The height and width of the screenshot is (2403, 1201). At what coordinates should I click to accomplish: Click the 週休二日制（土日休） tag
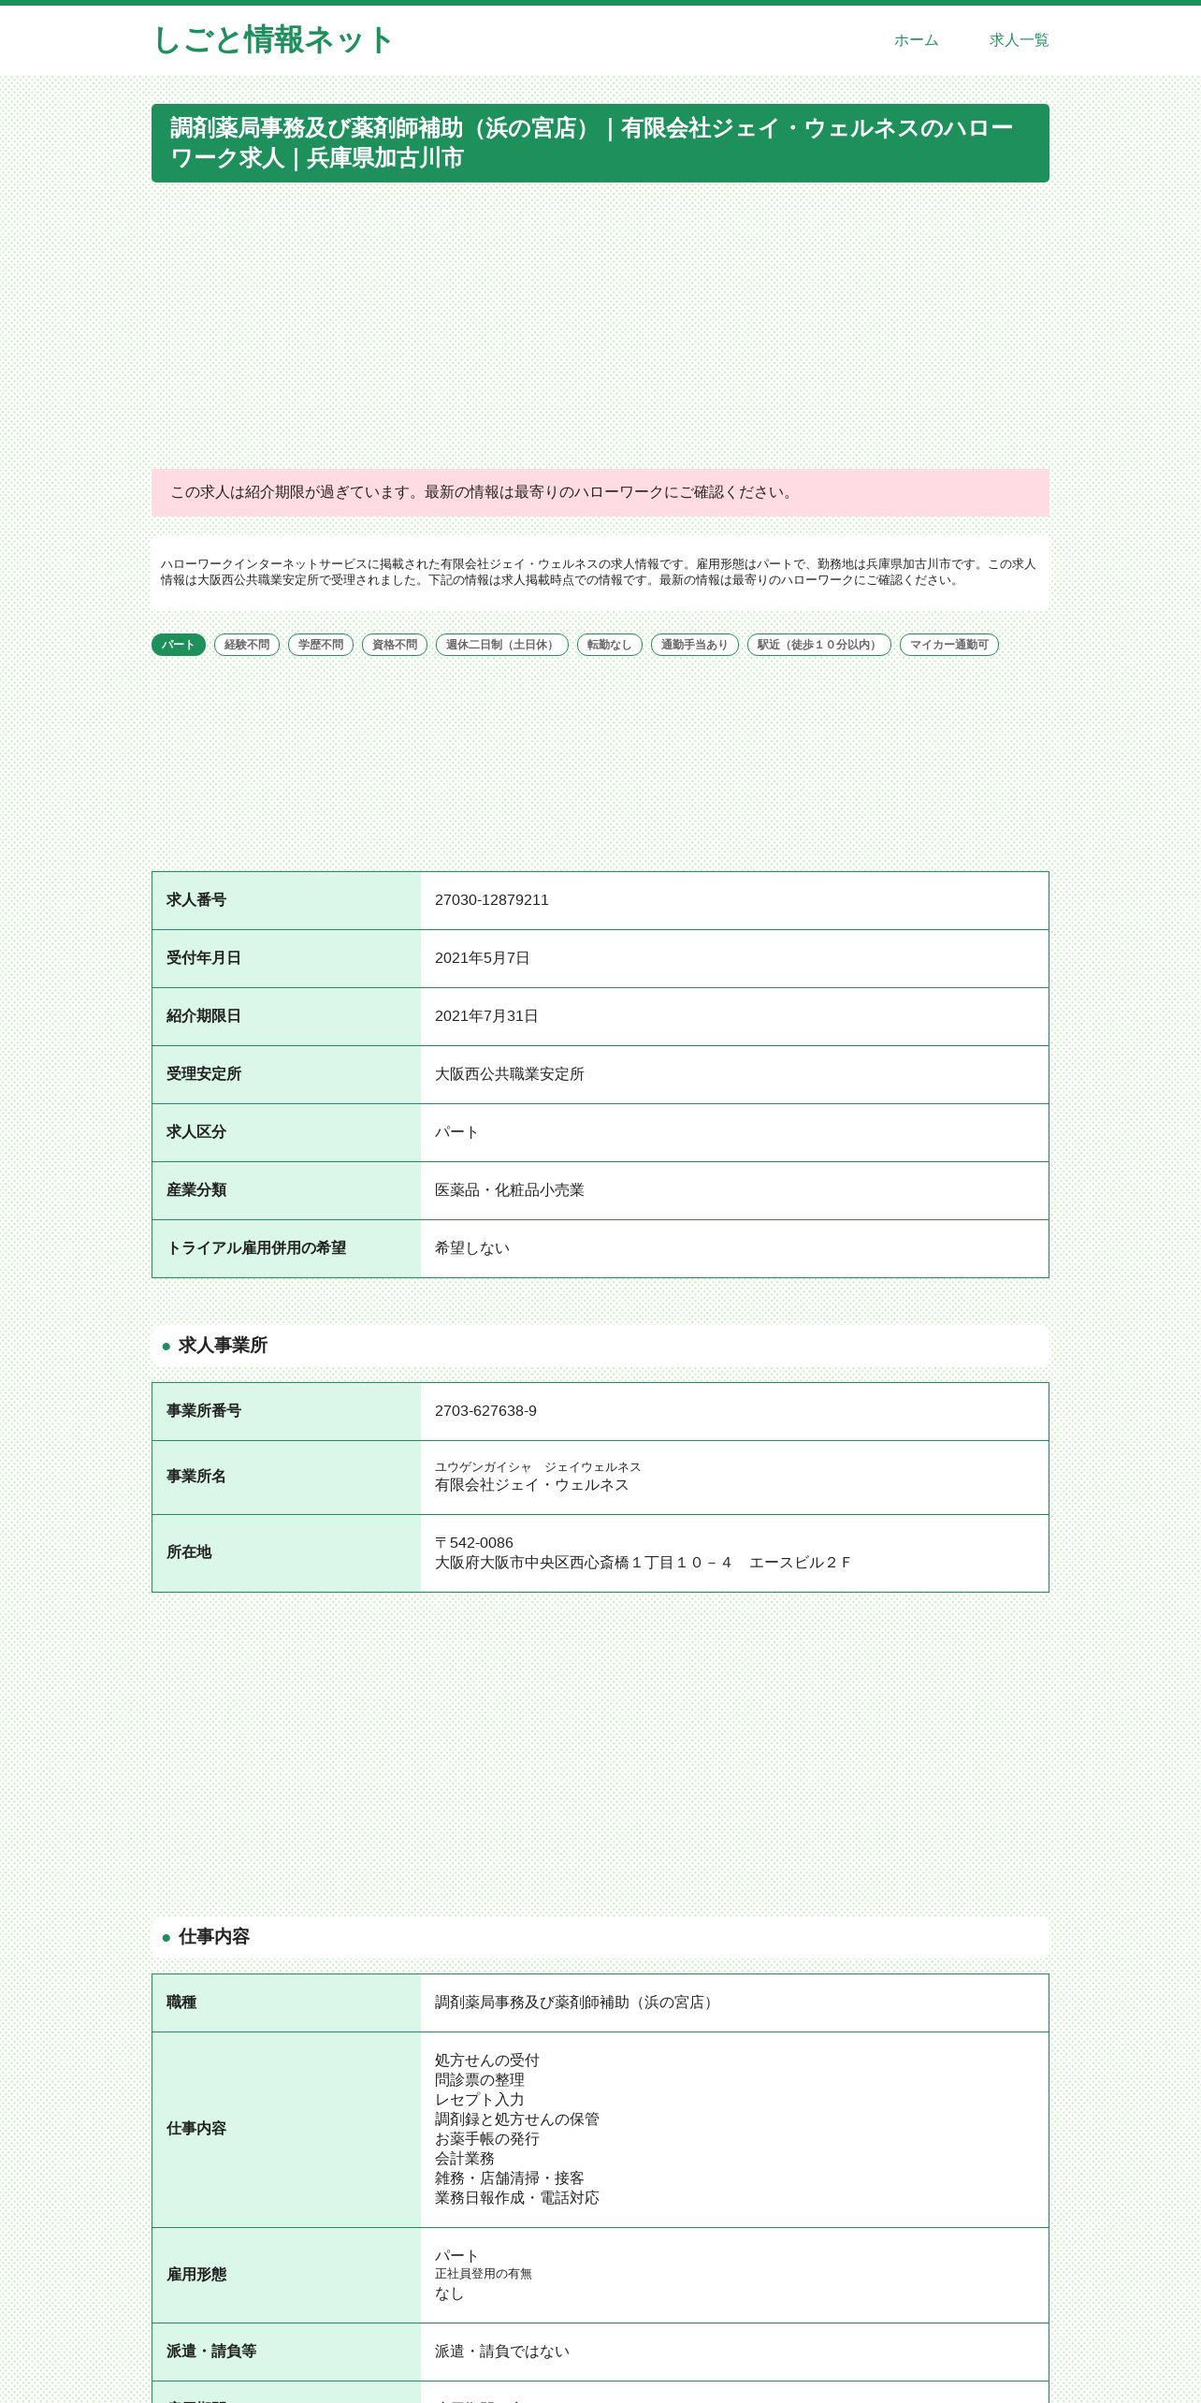502,645
